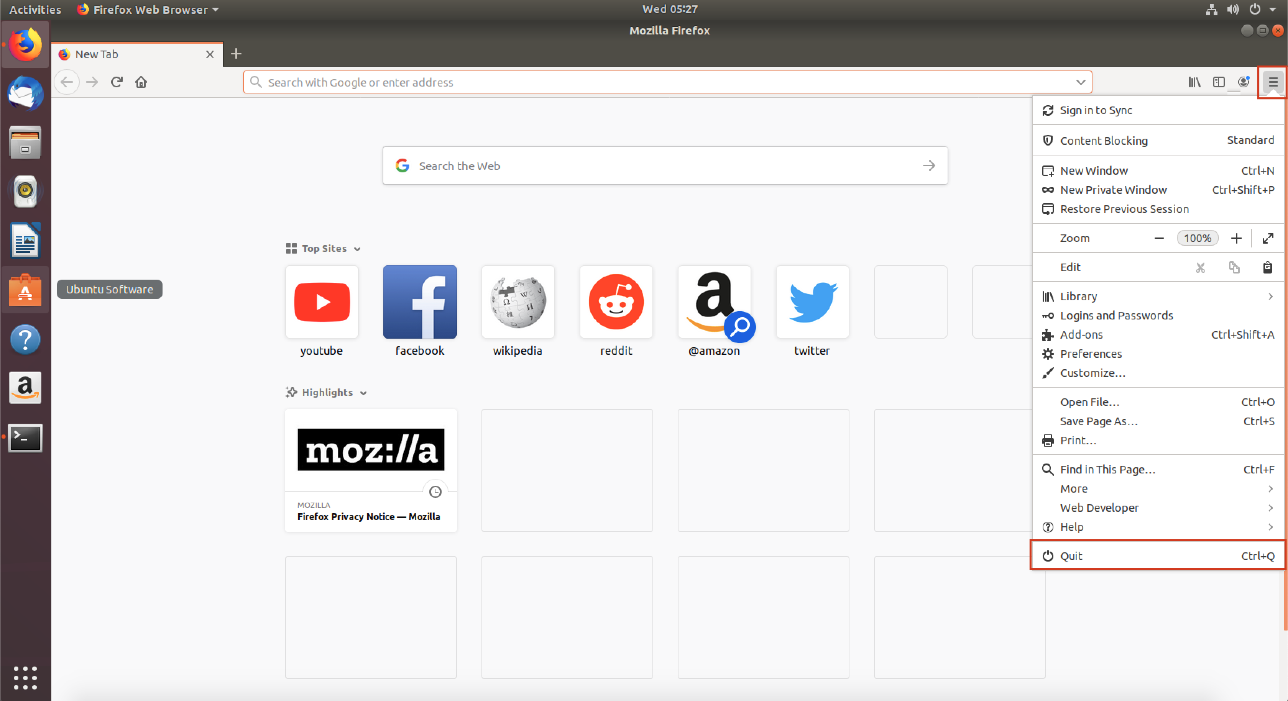Select Customize… menu item
The width and height of the screenshot is (1288, 701).
(x=1158, y=373)
